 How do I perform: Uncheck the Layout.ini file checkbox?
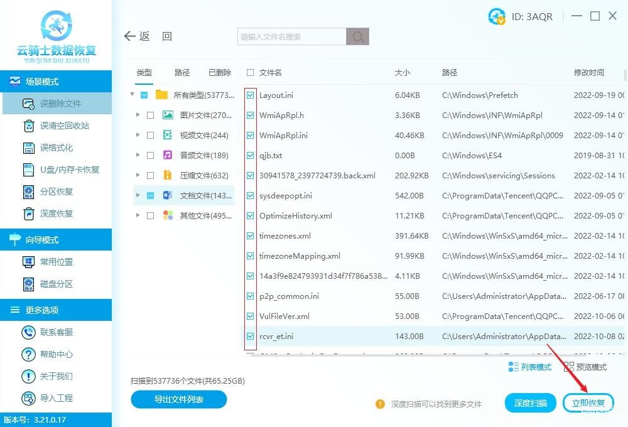(x=251, y=95)
